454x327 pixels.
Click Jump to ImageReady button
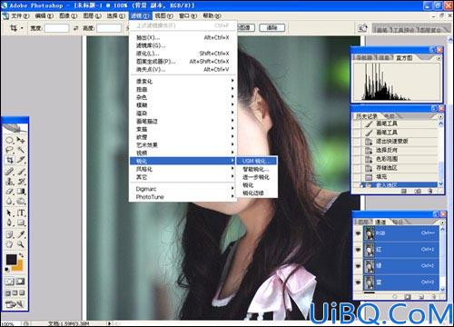coord(15,304)
